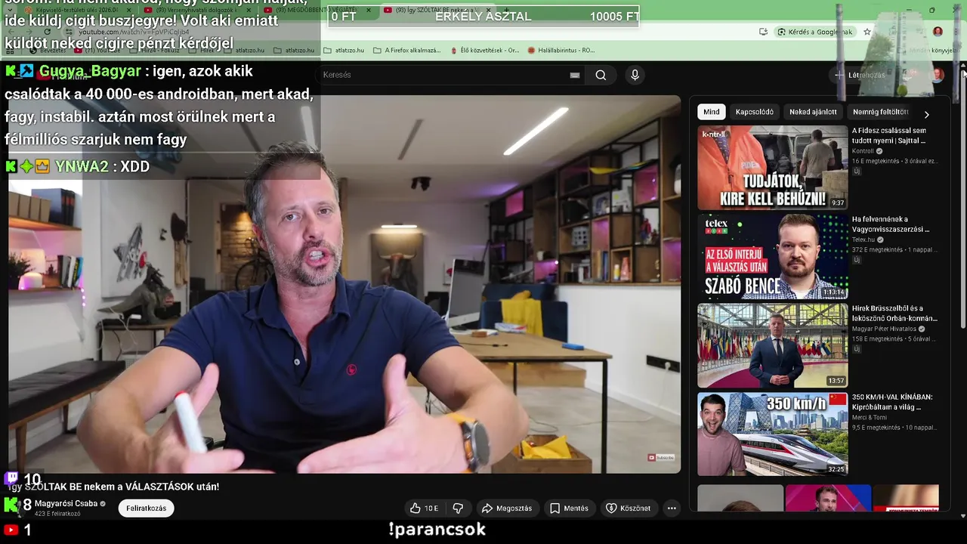This screenshot has height=544, width=967.
Task: Open 'Hírek Brüsszelből' video title
Action: [894, 313]
